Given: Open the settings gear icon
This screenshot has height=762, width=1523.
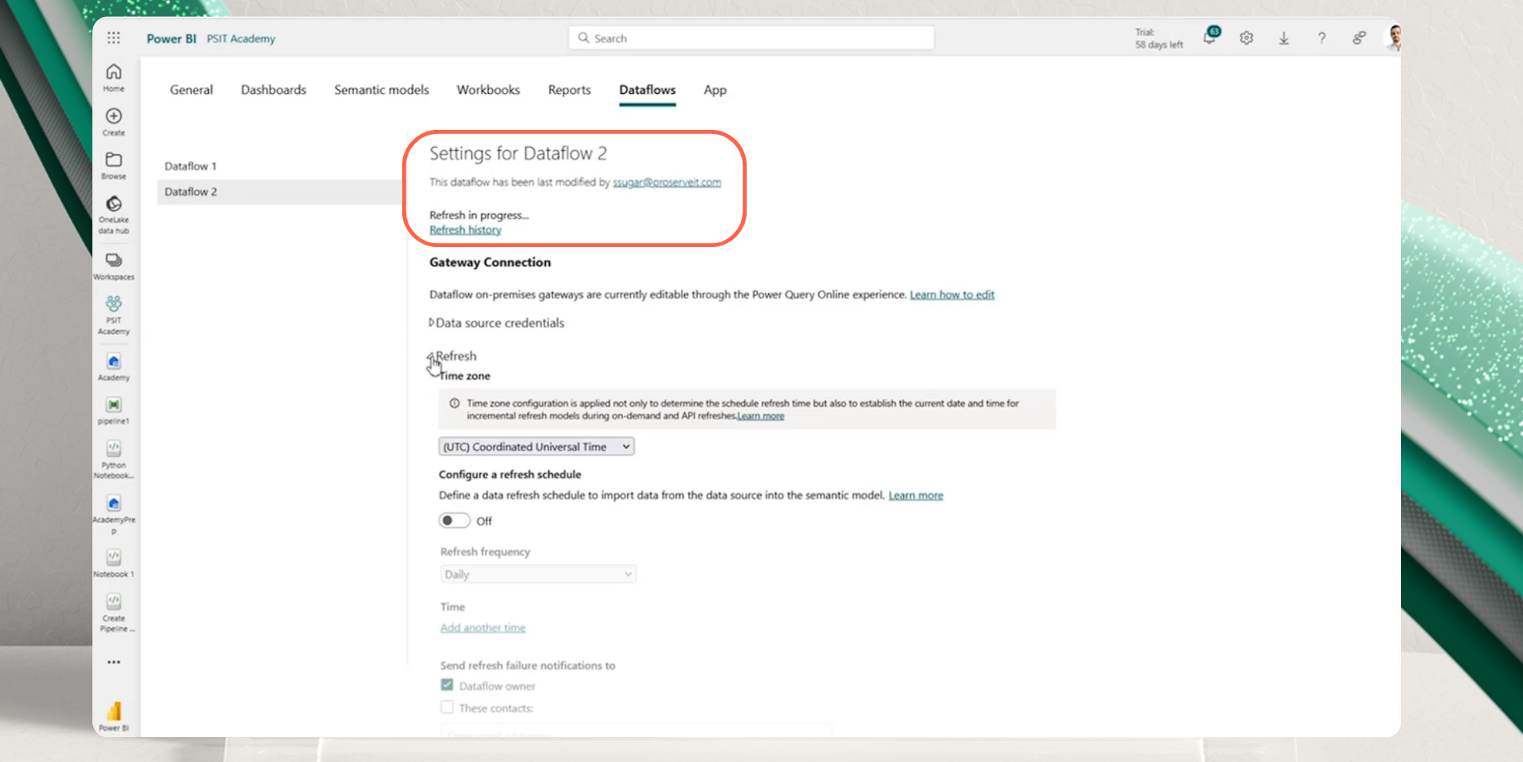Looking at the screenshot, I should click(1246, 38).
